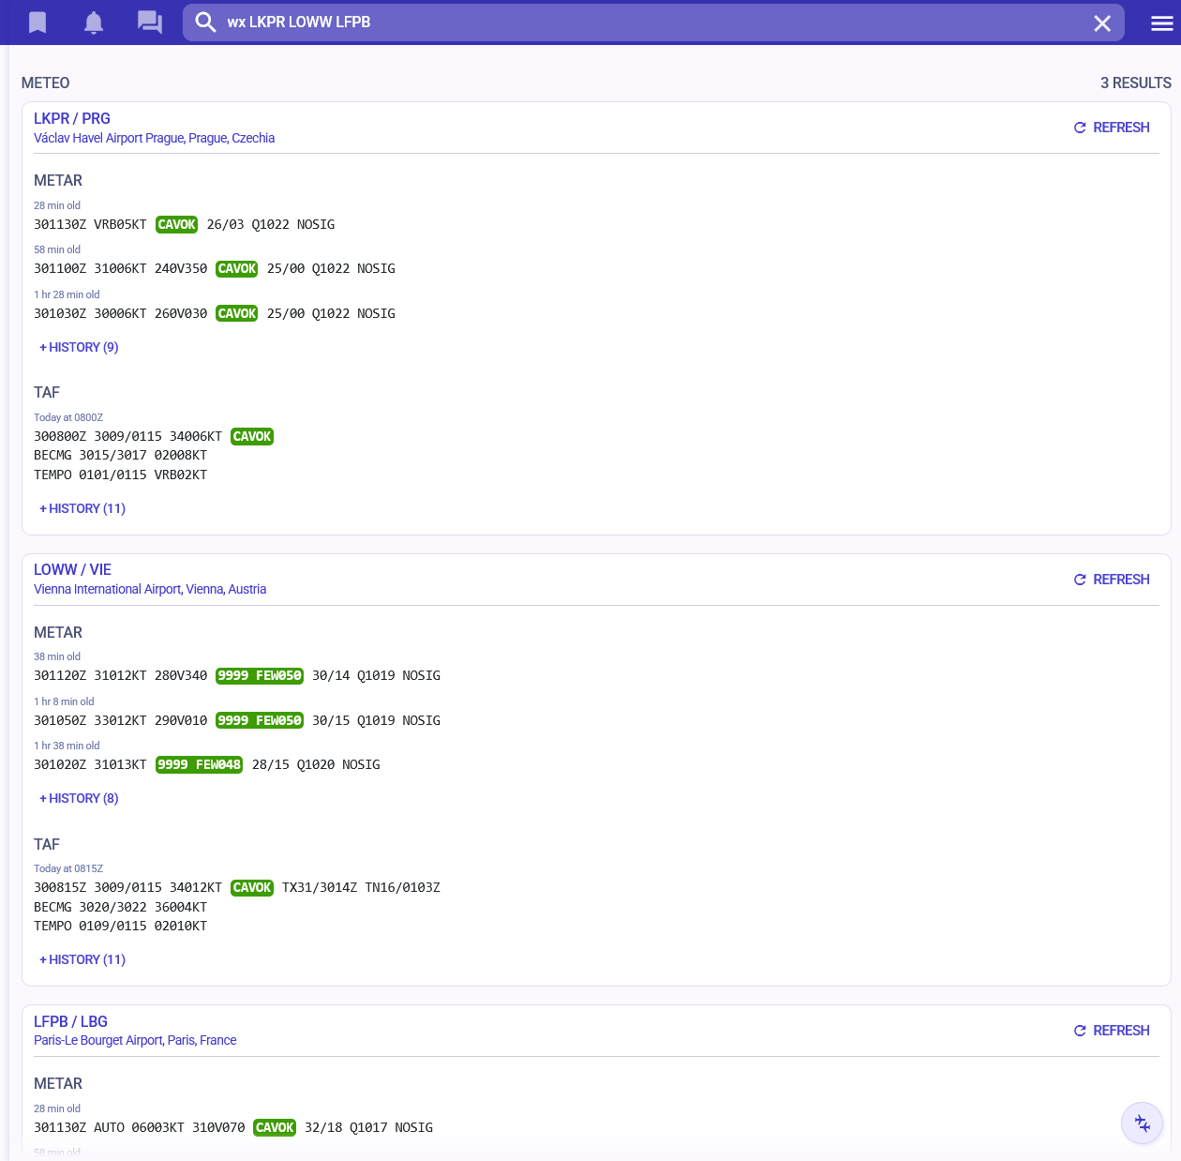This screenshot has width=1181, height=1161.
Task: Open the bookmarks icon in top bar
Action: (37, 23)
